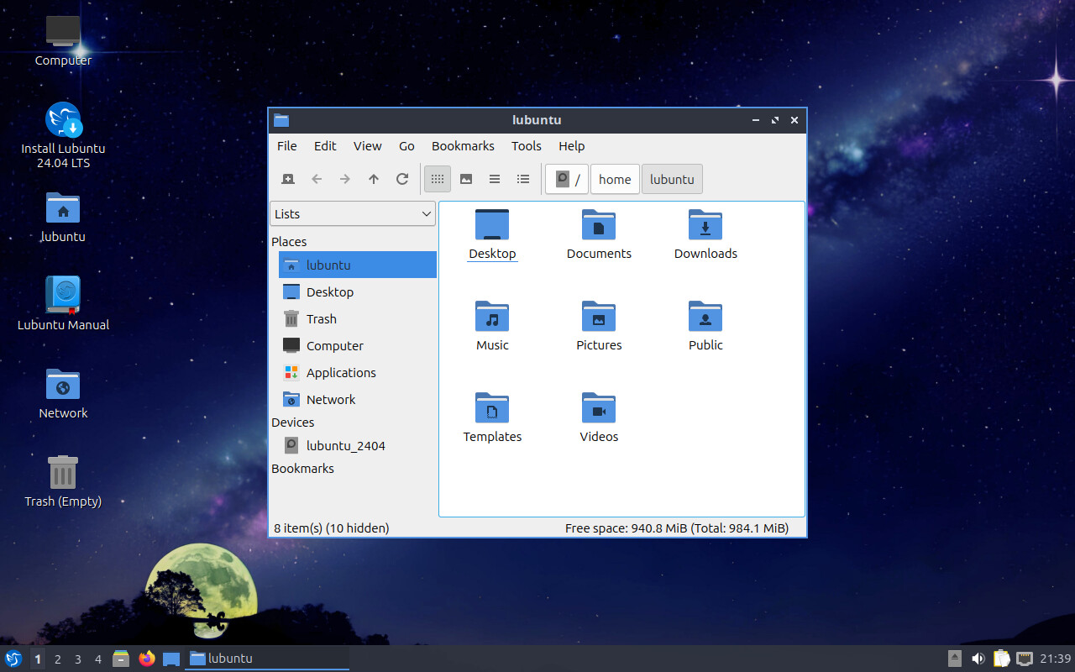Viewport: 1075px width, 672px height.
Task: Switch to workspace 2
Action: coord(58,659)
